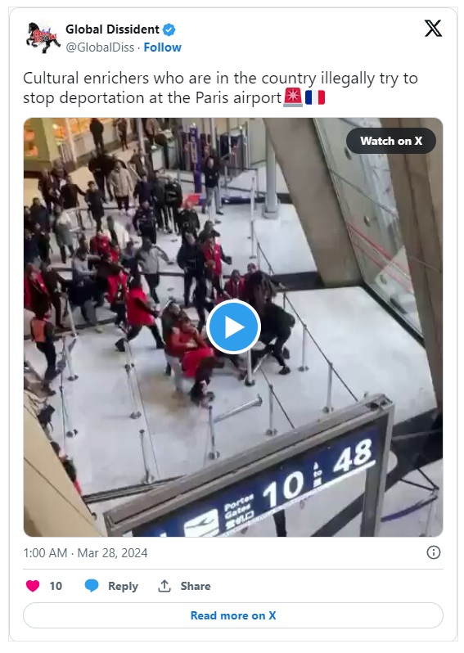The height and width of the screenshot is (653, 464).
Task: Play the embedded video
Action: pyautogui.click(x=233, y=327)
